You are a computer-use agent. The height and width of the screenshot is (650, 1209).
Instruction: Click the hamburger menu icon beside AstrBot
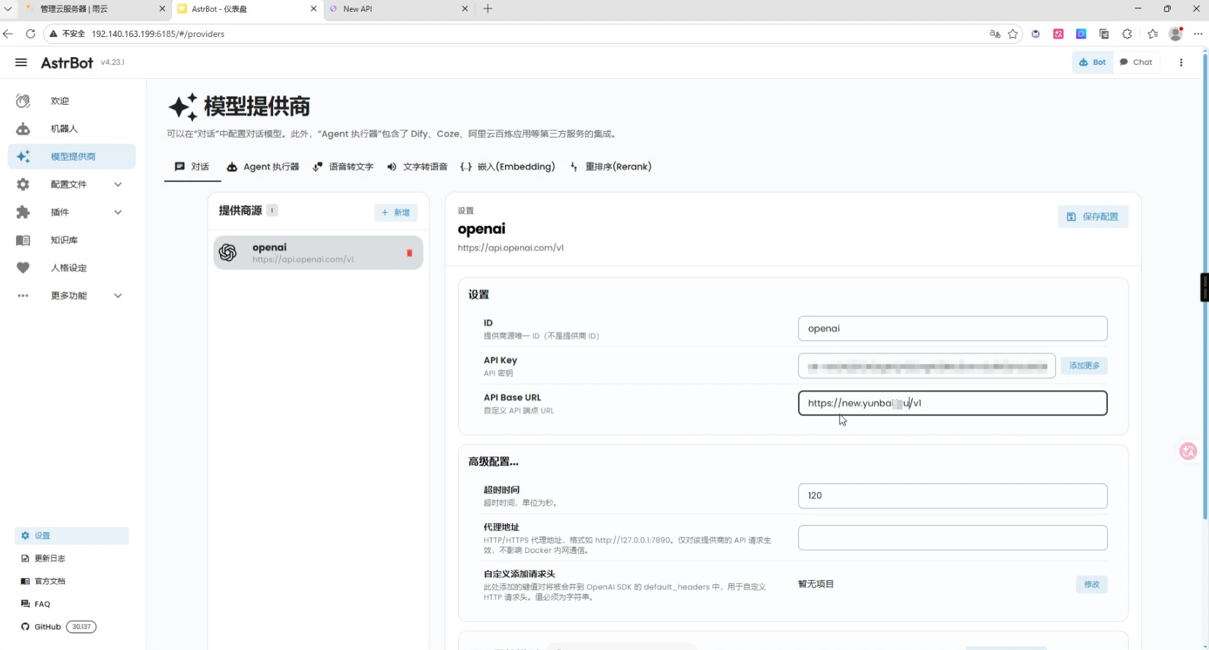[x=21, y=62]
